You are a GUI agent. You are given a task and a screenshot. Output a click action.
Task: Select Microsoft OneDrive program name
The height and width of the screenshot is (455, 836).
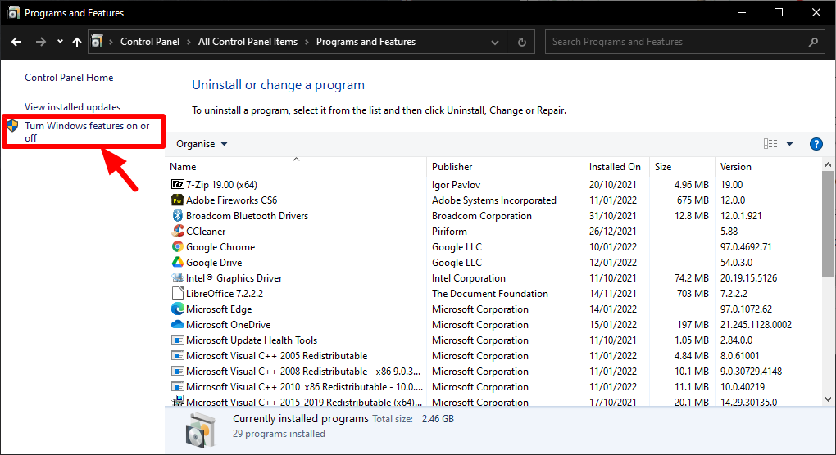pos(228,325)
